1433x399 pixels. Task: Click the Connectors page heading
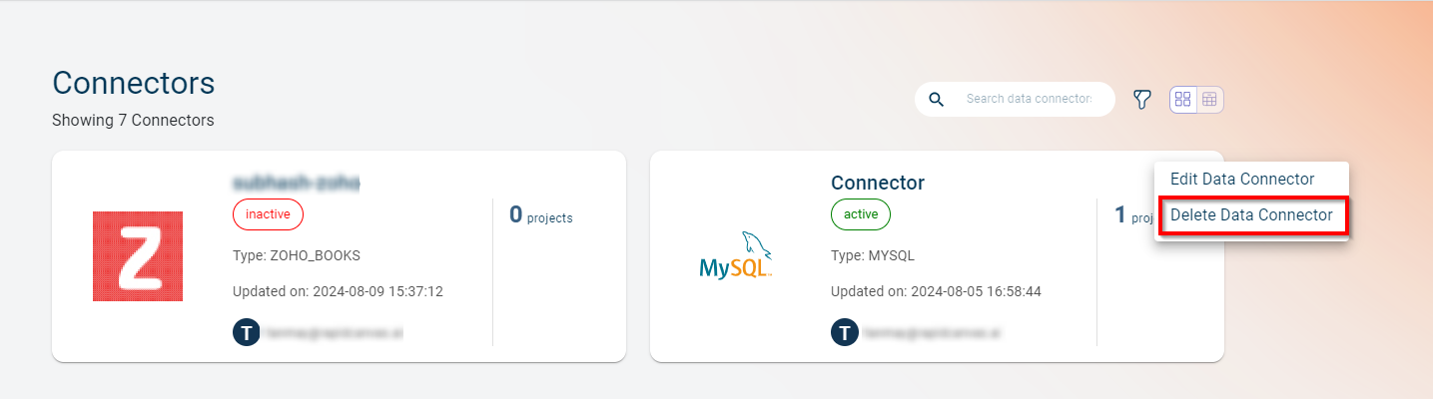(x=133, y=83)
